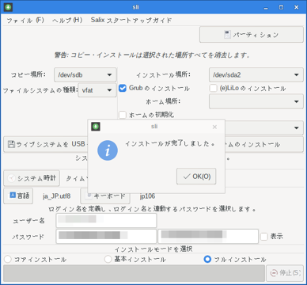Select the コアインストール radio button
The image size is (307, 285).
[x=8, y=260]
